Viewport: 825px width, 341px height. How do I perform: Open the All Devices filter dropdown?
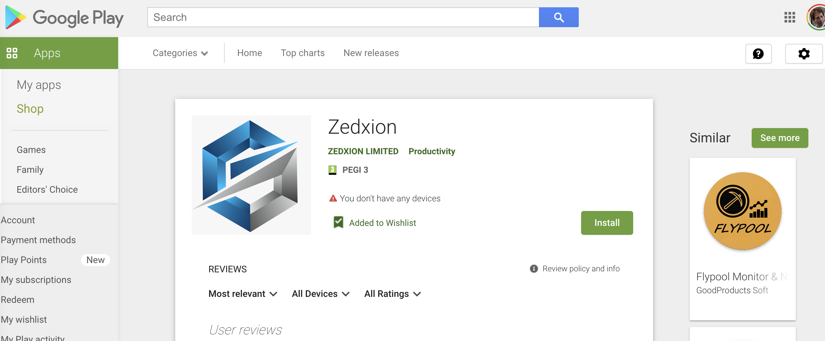click(321, 294)
